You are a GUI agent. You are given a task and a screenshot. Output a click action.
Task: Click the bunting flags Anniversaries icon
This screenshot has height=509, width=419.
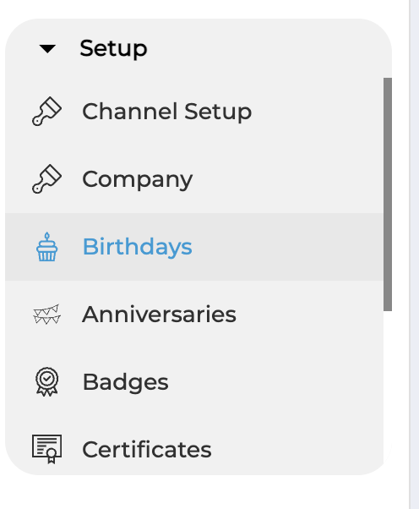click(x=46, y=315)
